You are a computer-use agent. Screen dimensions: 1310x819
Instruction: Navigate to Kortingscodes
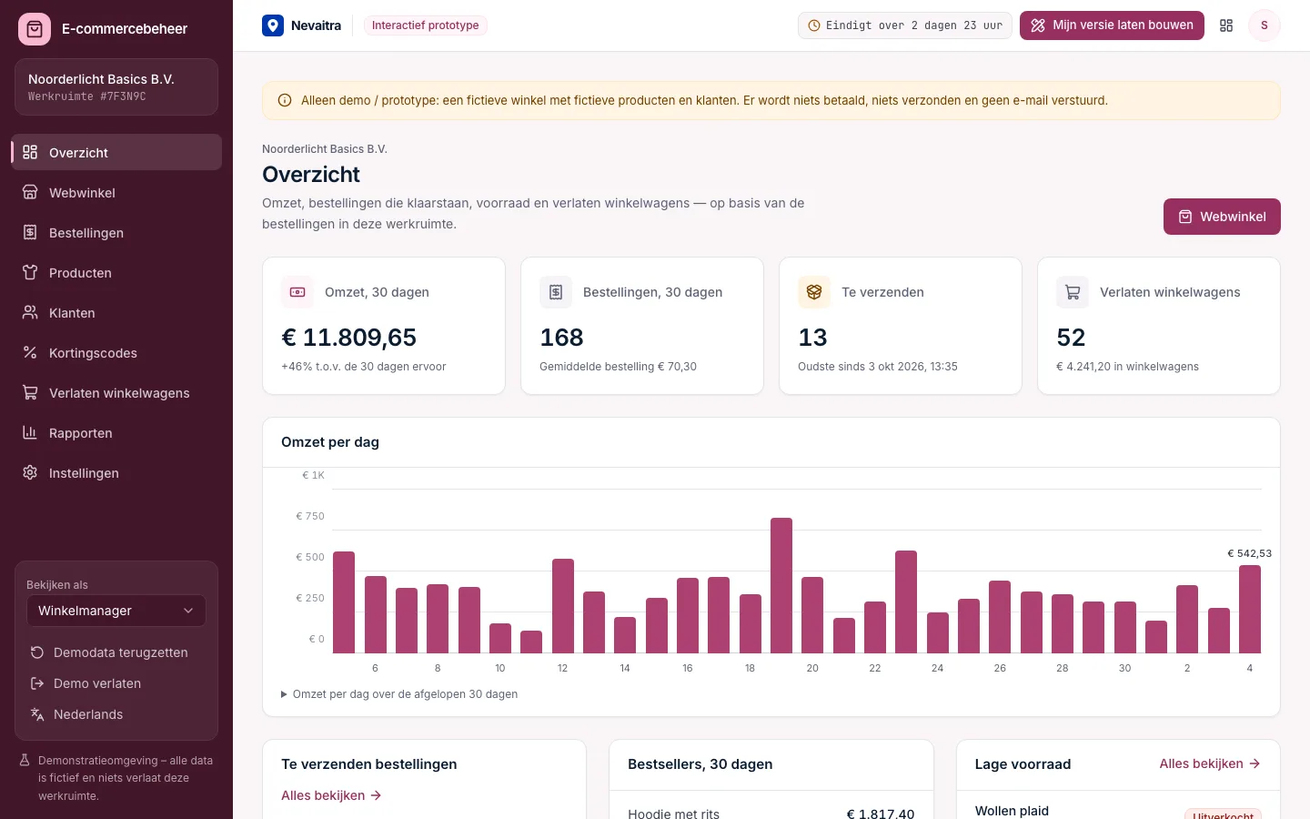click(116, 352)
